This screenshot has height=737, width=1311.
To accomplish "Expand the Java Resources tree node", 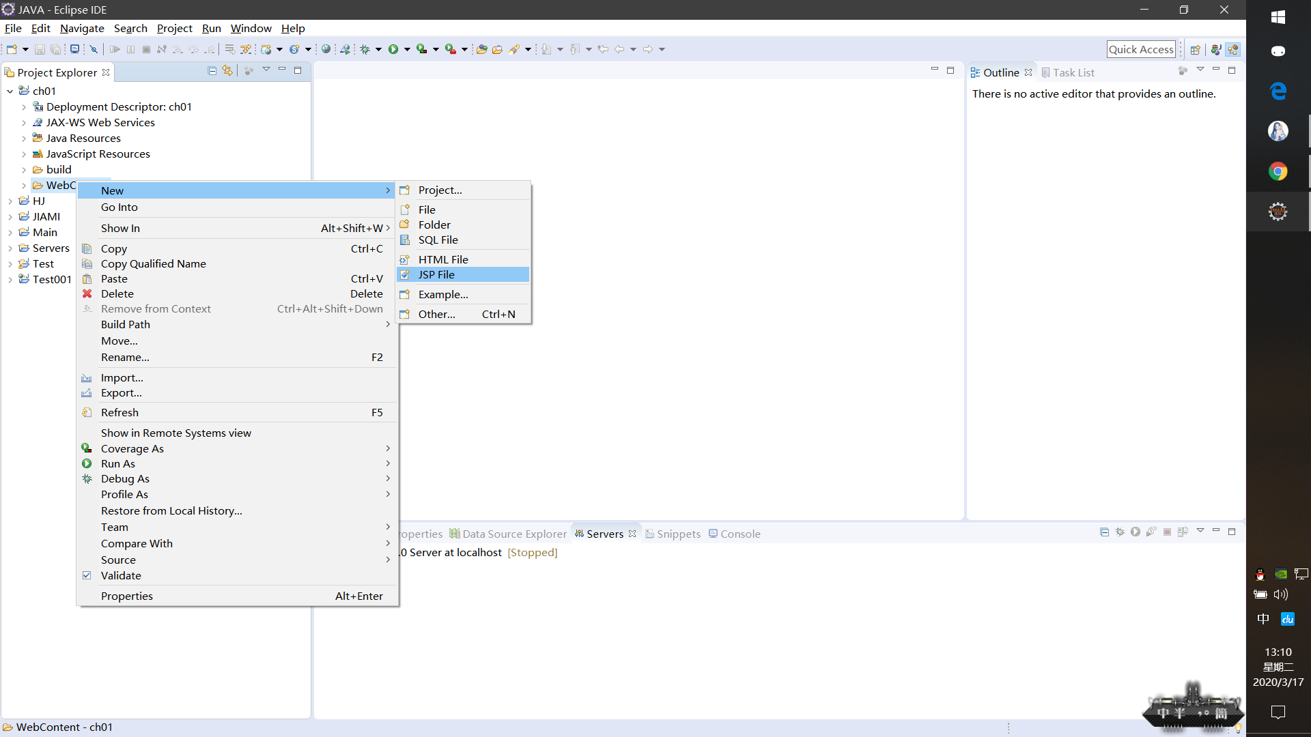I will point(25,138).
